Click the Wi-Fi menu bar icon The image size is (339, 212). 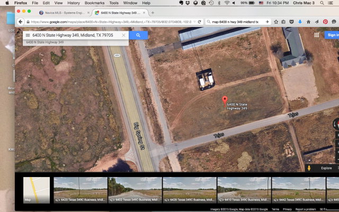point(227,3)
